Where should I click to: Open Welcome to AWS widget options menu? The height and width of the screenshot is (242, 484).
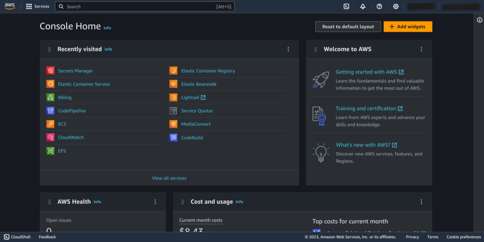coord(421,49)
